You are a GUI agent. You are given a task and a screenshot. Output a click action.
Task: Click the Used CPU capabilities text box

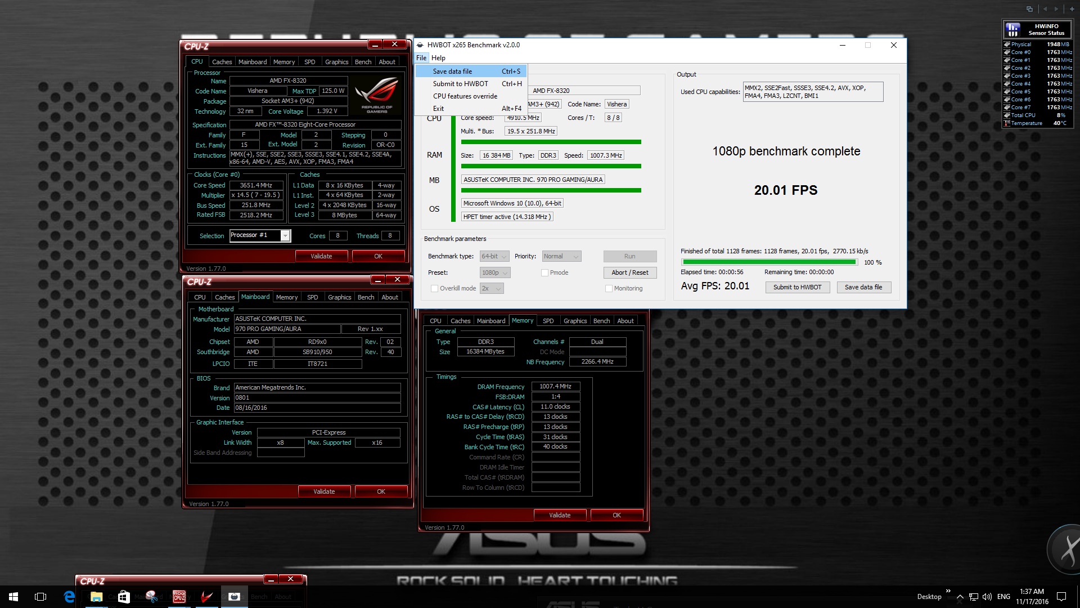[813, 92]
